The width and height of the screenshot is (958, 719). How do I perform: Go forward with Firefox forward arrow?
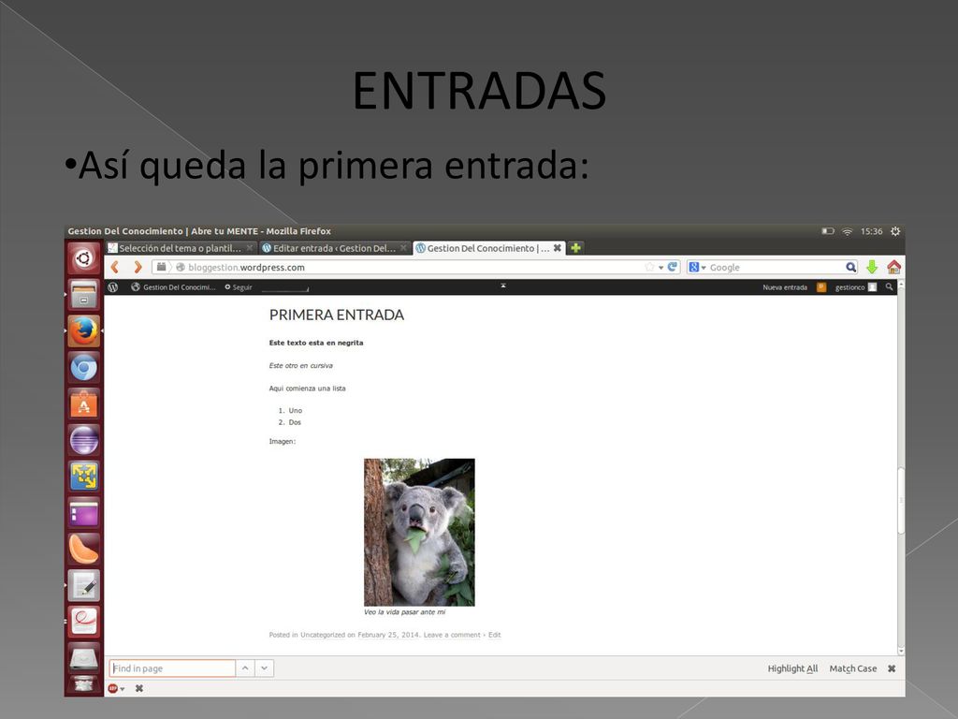pos(138,267)
